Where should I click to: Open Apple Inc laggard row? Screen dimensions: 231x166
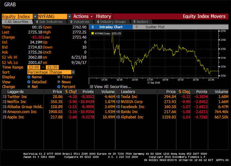tap(58, 117)
